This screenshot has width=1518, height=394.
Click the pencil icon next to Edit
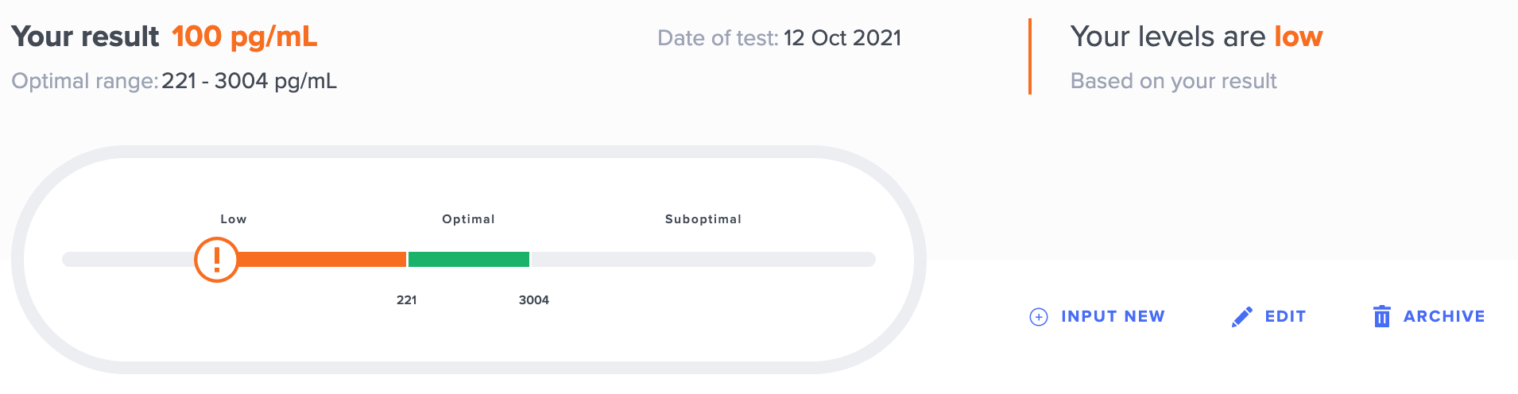coord(1241,317)
